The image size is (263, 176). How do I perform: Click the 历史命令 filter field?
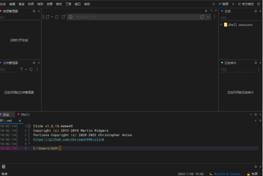tap(238, 70)
